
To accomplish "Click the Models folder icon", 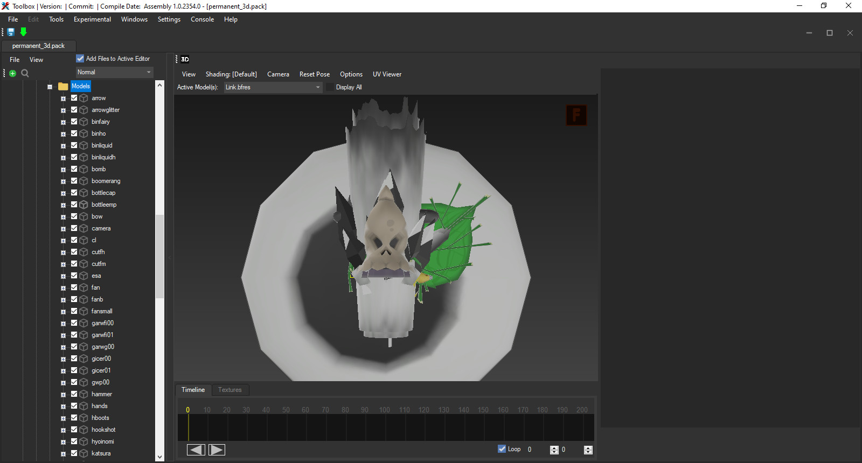I will click(63, 86).
